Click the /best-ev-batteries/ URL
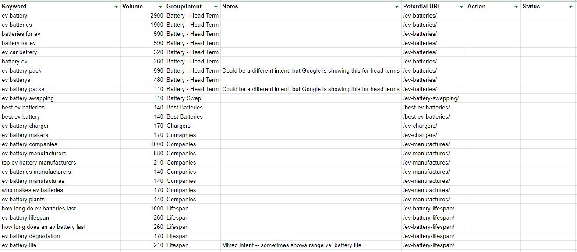 point(426,107)
